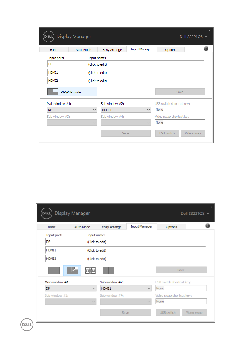Click USB switch shortcut key field in upper window
The height and width of the screenshot is (357, 252).
point(180,110)
